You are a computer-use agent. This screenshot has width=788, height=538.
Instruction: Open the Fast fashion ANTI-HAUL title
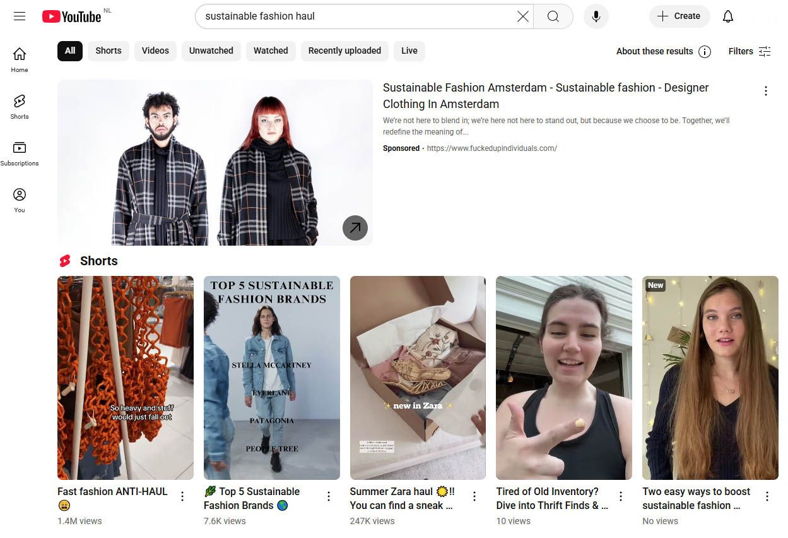click(x=112, y=498)
